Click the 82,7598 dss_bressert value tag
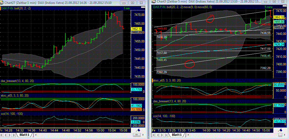This screenshot has width=289, height=139. tap(279, 105)
